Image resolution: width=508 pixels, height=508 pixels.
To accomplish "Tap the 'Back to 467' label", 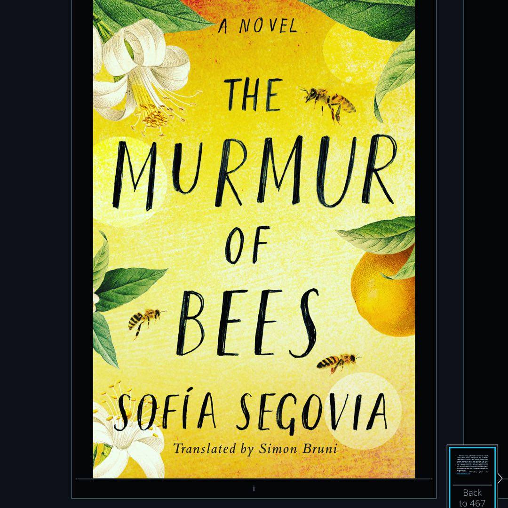I will [x=472, y=497].
